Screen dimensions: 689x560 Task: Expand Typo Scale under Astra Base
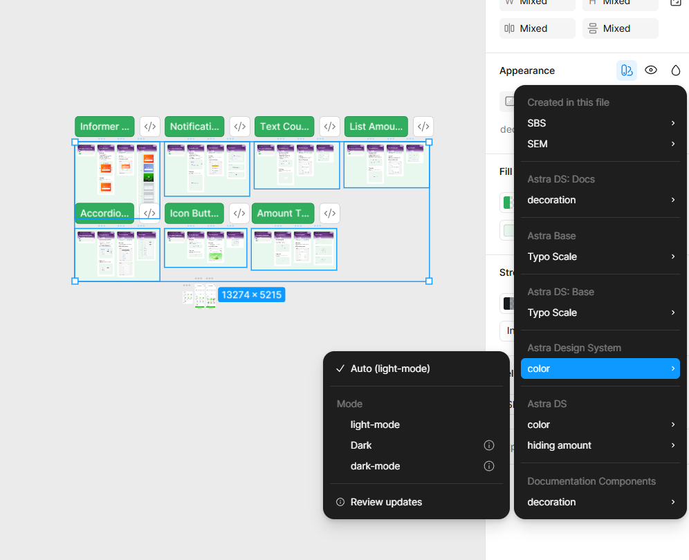(x=600, y=256)
